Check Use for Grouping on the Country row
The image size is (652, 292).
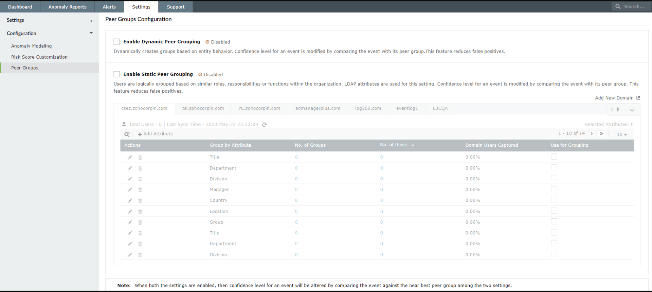pyautogui.click(x=554, y=200)
